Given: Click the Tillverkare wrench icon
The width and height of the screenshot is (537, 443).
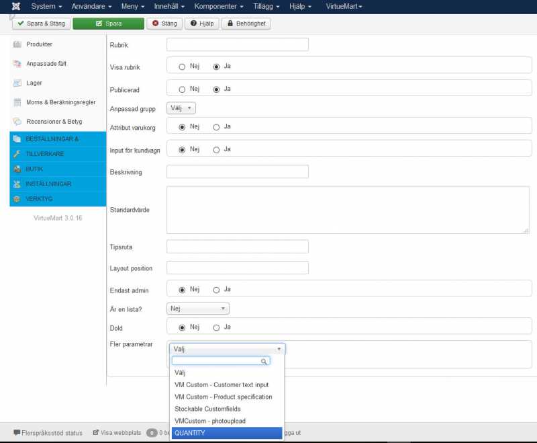Looking at the screenshot, I should pyautogui.click(x=17, y=154).
